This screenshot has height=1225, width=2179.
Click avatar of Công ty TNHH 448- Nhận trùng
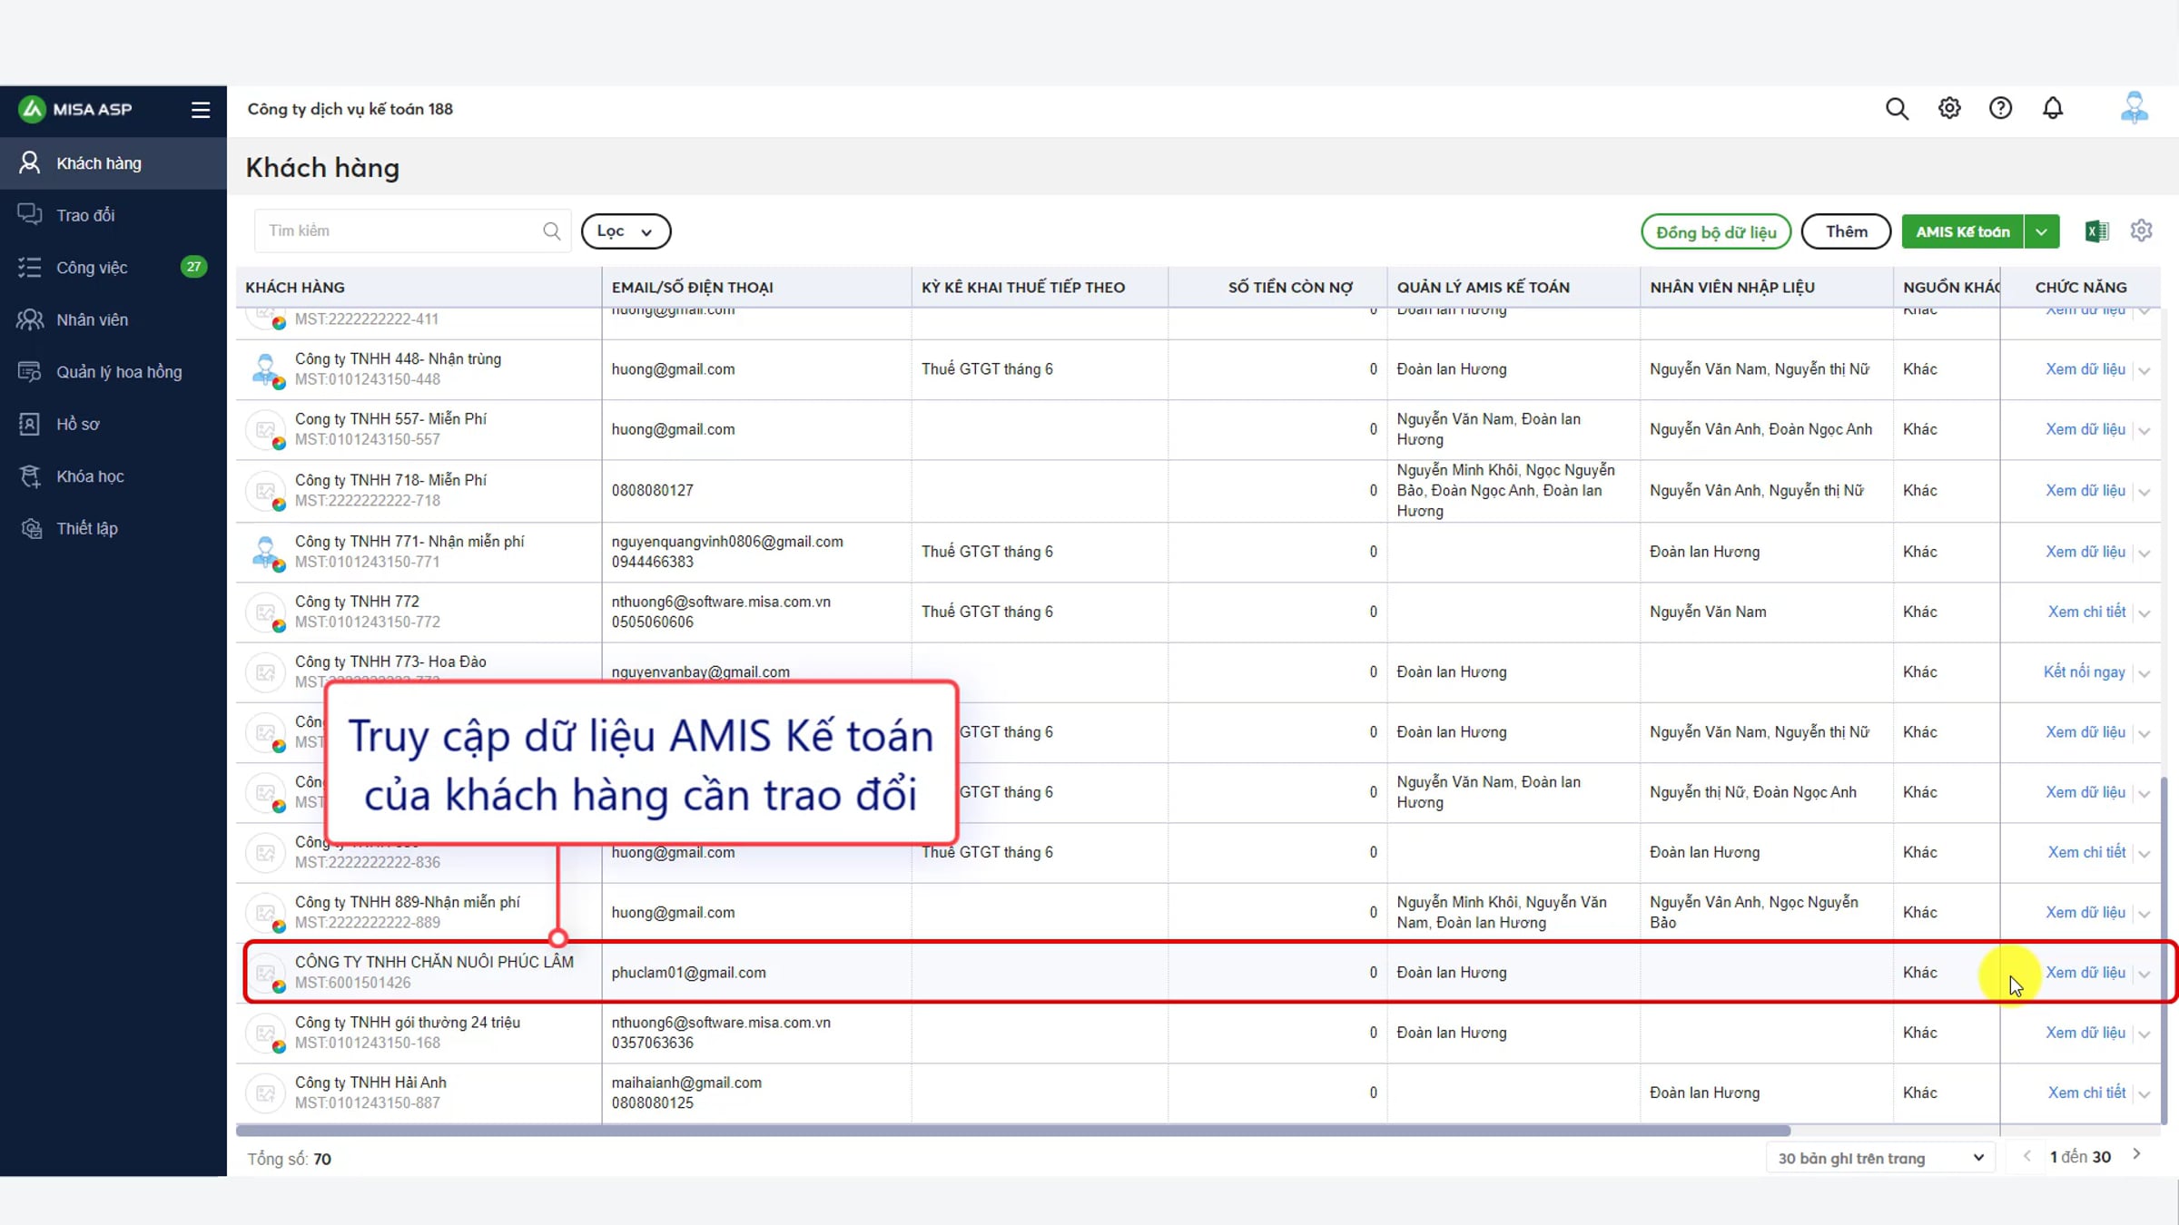(x=266, y=369)
